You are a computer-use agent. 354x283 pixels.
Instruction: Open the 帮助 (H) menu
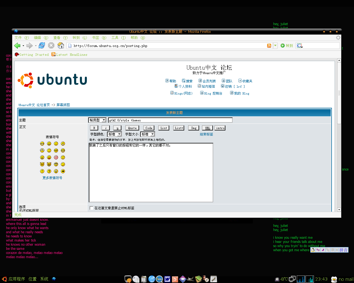point(138,38)
